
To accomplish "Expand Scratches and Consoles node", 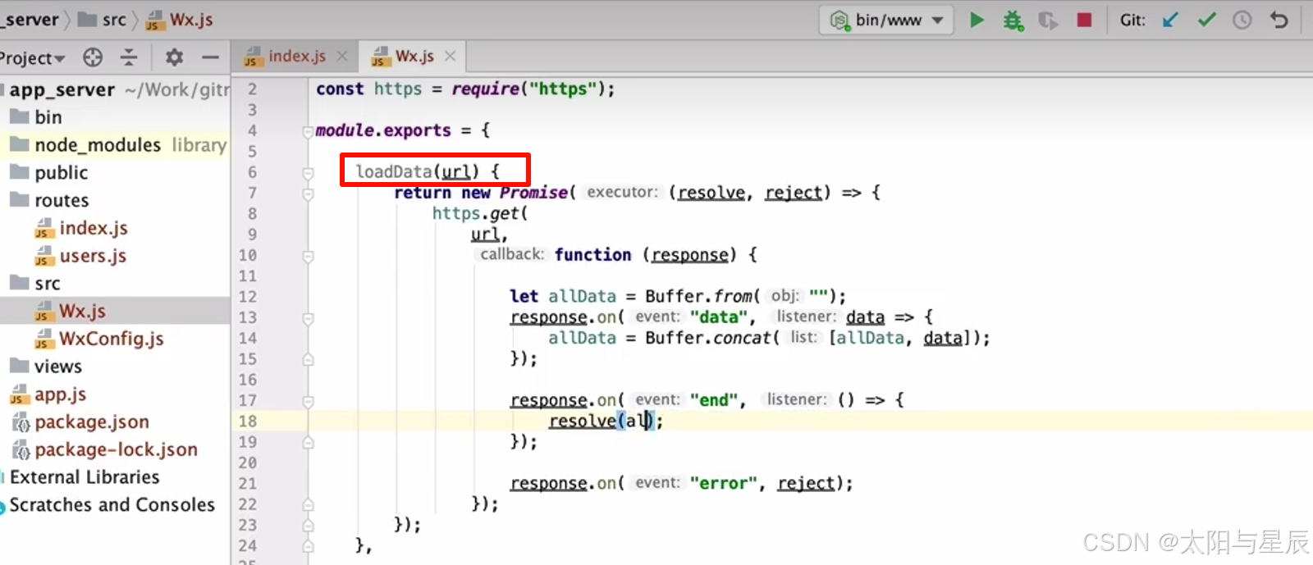I will tap(112, 505).
